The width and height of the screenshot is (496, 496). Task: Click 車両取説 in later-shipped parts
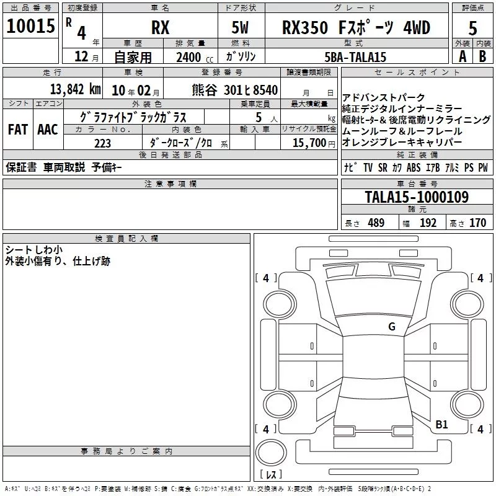[x=64, y=167]
